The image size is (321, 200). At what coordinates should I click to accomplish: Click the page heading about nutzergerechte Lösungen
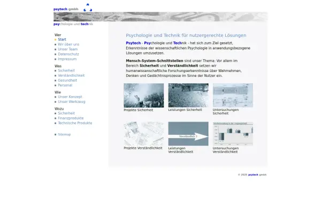(186, 35)
